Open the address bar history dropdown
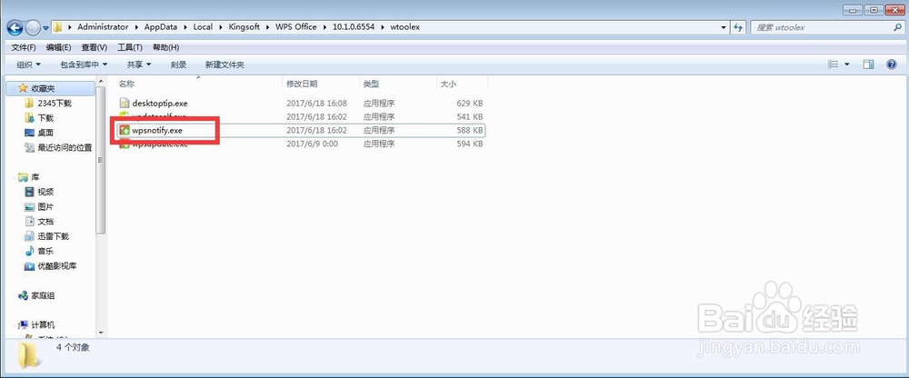This screenshot has width=909, height=378. point(724,27)
